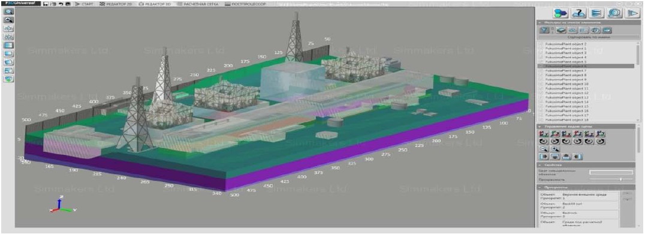Click the zoom out magnifier in view controls
This screenshot has height=234, width=645.
coord(544,149)
